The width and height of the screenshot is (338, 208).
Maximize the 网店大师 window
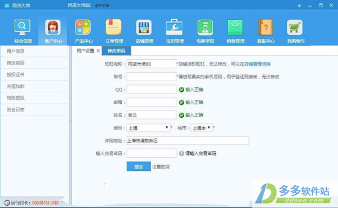(x=321, y=5)
